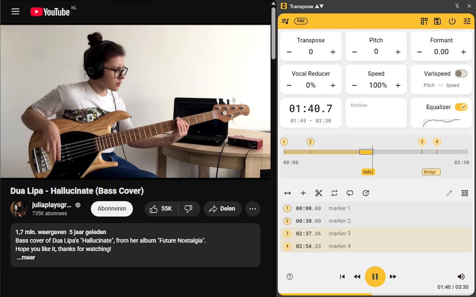Share the video via Delen button

(223, 209)
